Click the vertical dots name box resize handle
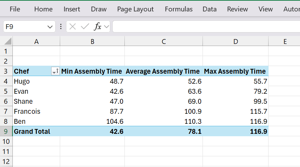This screenshot has width=300, height=167. 61,27
